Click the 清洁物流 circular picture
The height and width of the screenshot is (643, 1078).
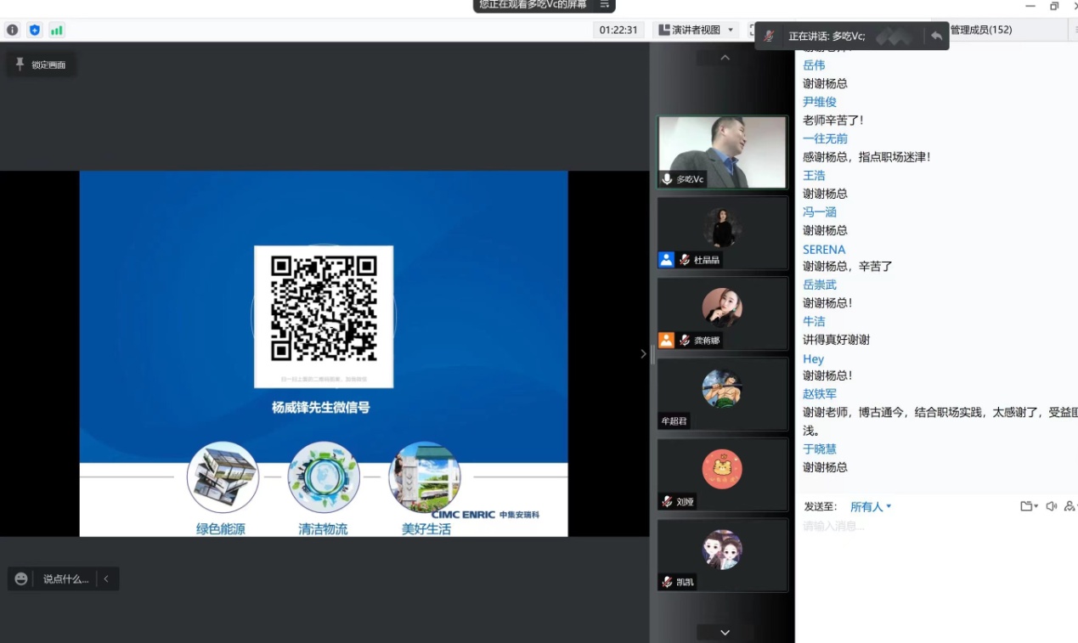point(324,477)
